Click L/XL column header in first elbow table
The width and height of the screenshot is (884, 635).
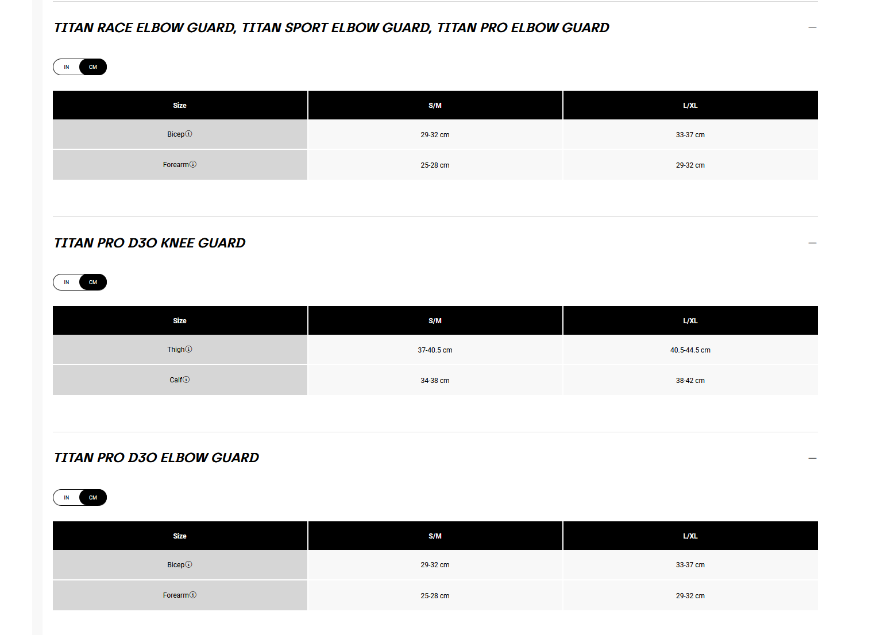tap(690, 105)
